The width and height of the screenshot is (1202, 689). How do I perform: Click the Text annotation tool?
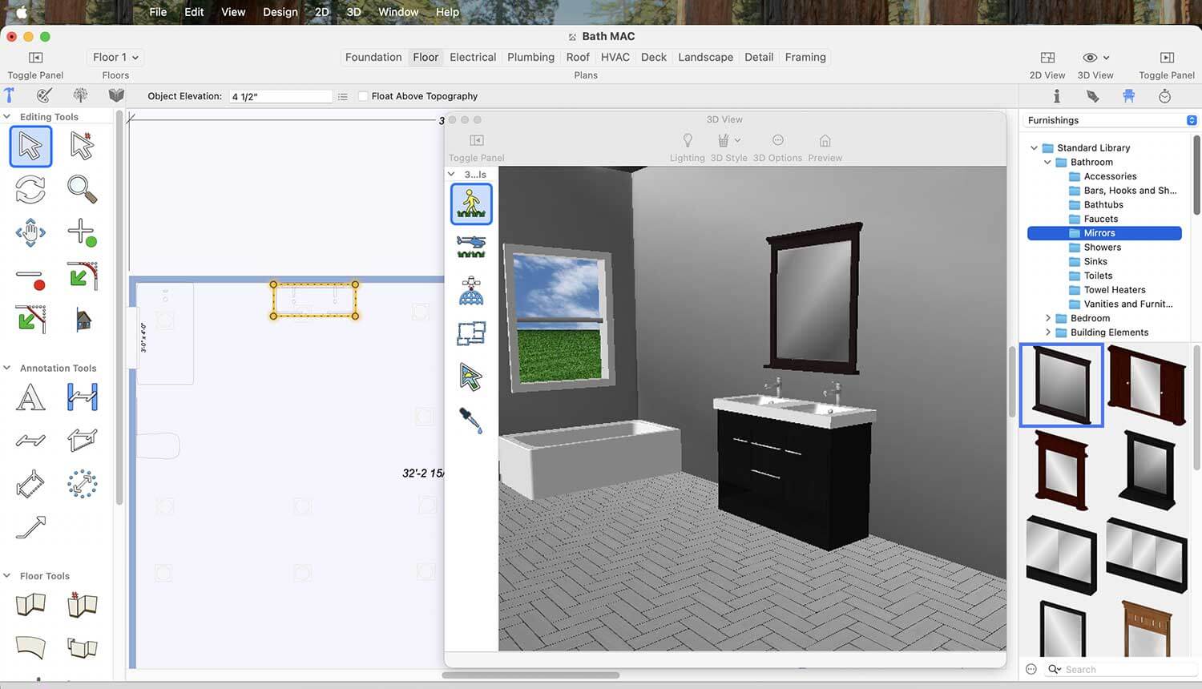[30, 397]
